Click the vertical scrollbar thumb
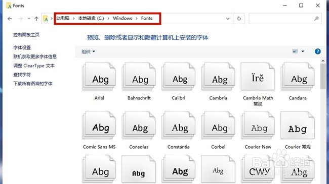The height and width of the screenshot is (184, 329). click(323, 76)
